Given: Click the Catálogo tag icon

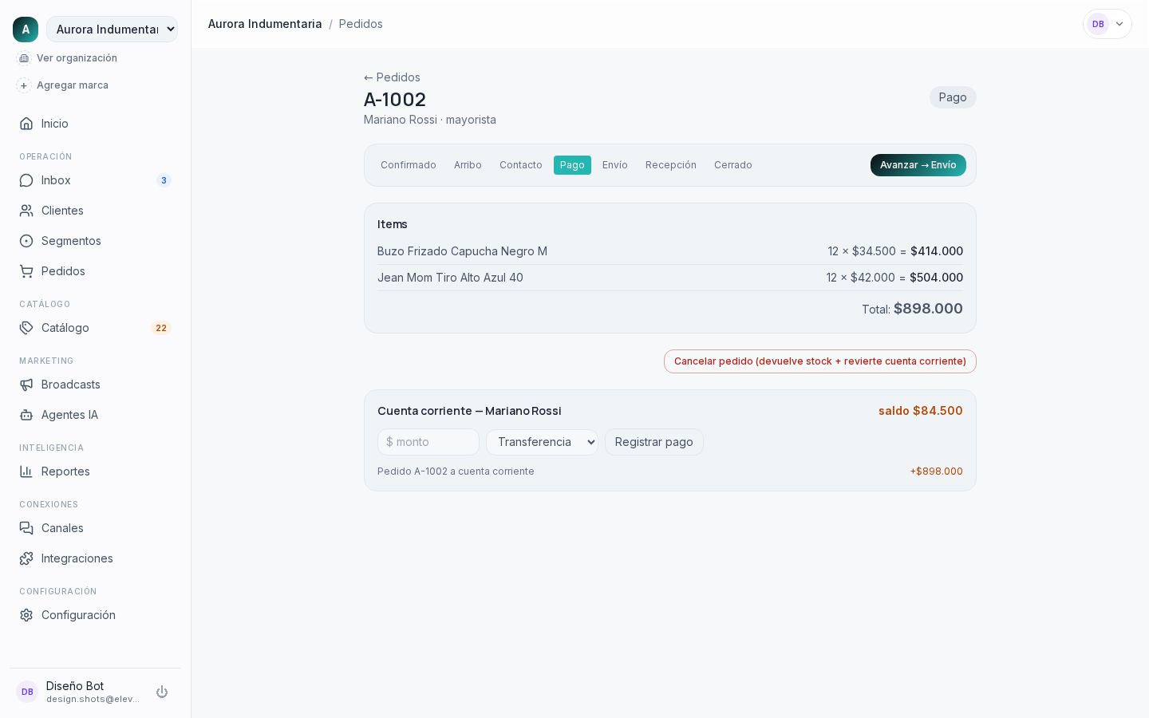Looking at the screenshot, I should coord(26,328).
